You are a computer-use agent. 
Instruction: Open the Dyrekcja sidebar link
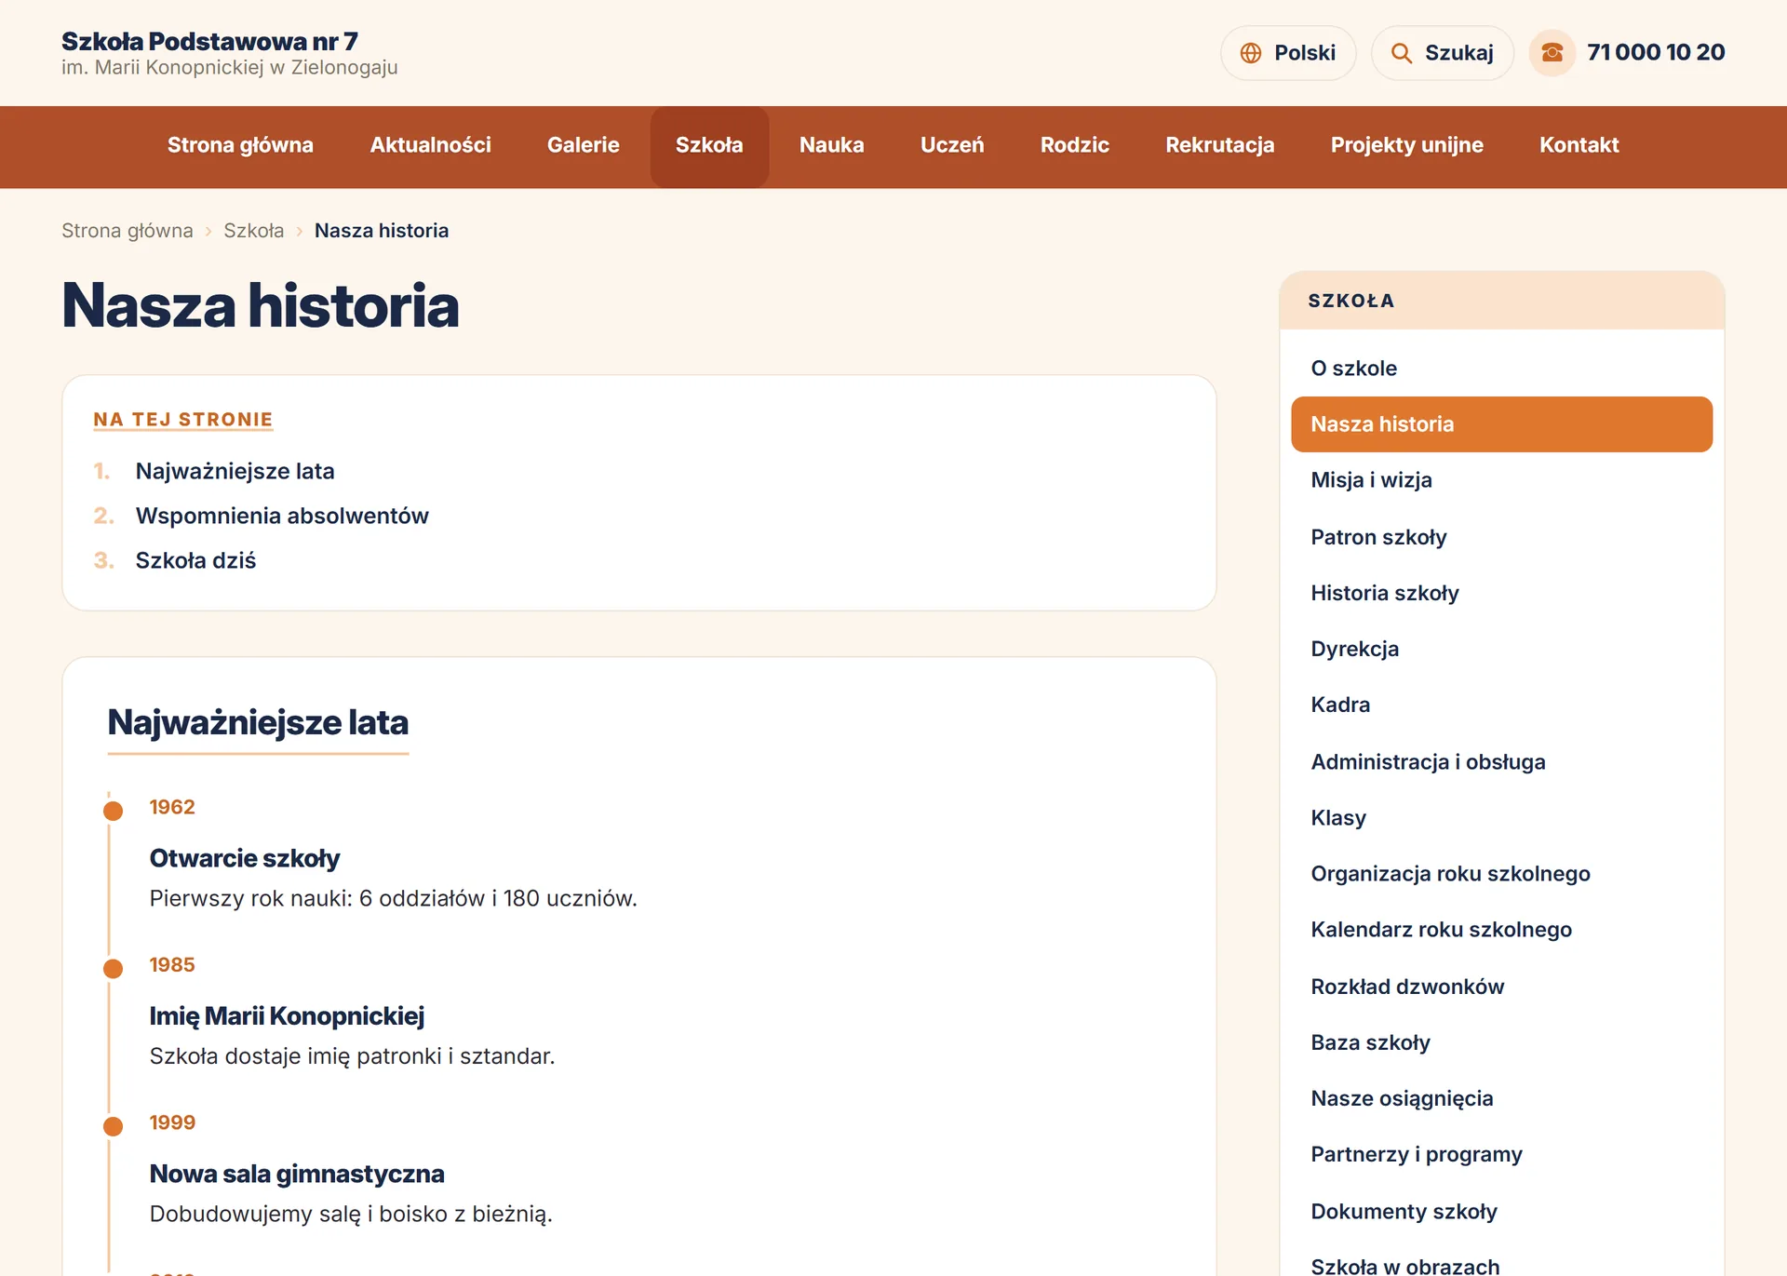1501,649
